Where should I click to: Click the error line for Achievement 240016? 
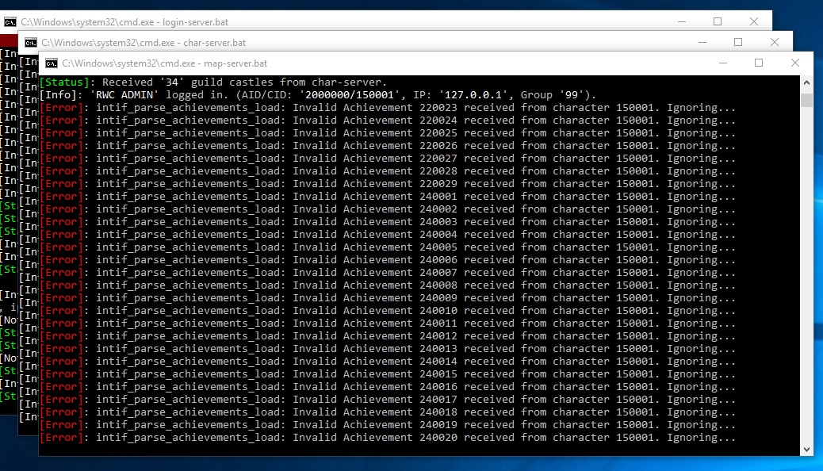[x=388, y=386]
